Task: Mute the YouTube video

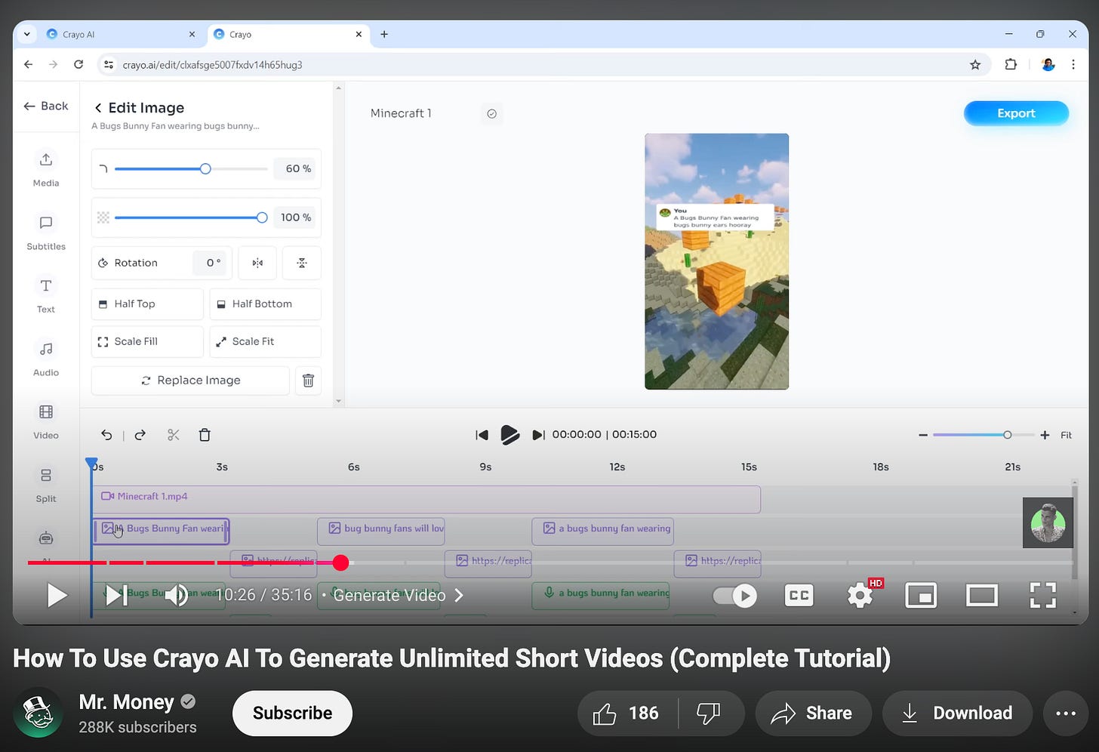Action: pyautogui.click(x=177, y=596)
